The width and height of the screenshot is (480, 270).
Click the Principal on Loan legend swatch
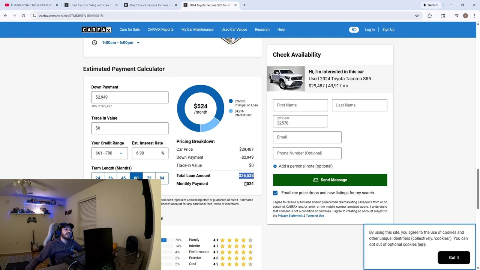(x=231, y=101)
